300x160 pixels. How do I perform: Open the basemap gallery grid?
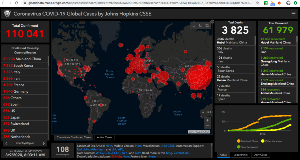[207, 25]
